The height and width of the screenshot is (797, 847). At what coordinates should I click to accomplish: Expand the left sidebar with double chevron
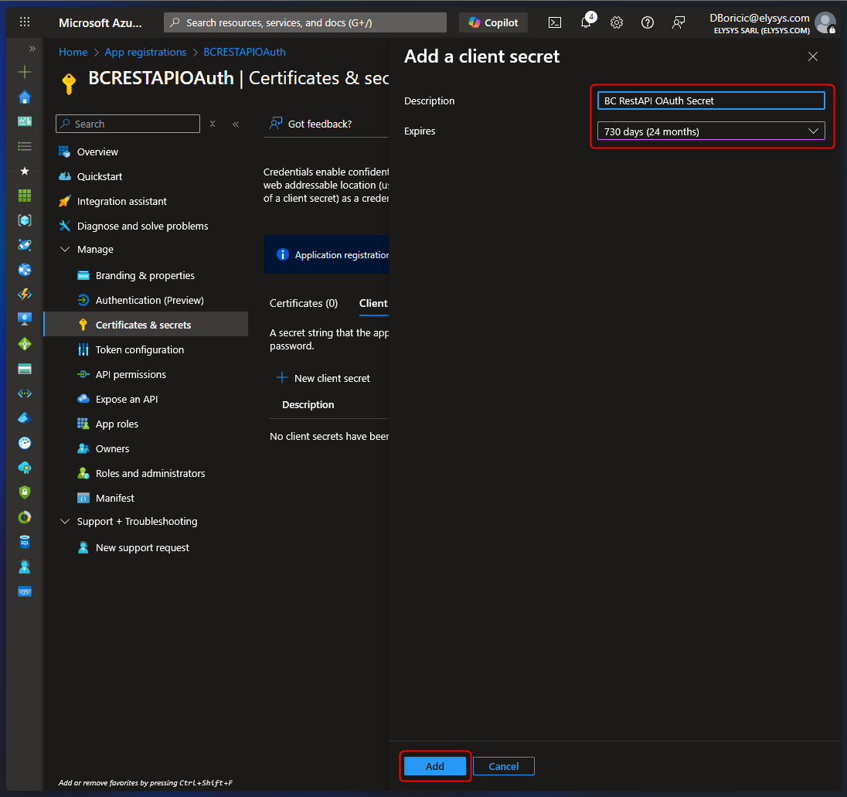click(32, 49)
